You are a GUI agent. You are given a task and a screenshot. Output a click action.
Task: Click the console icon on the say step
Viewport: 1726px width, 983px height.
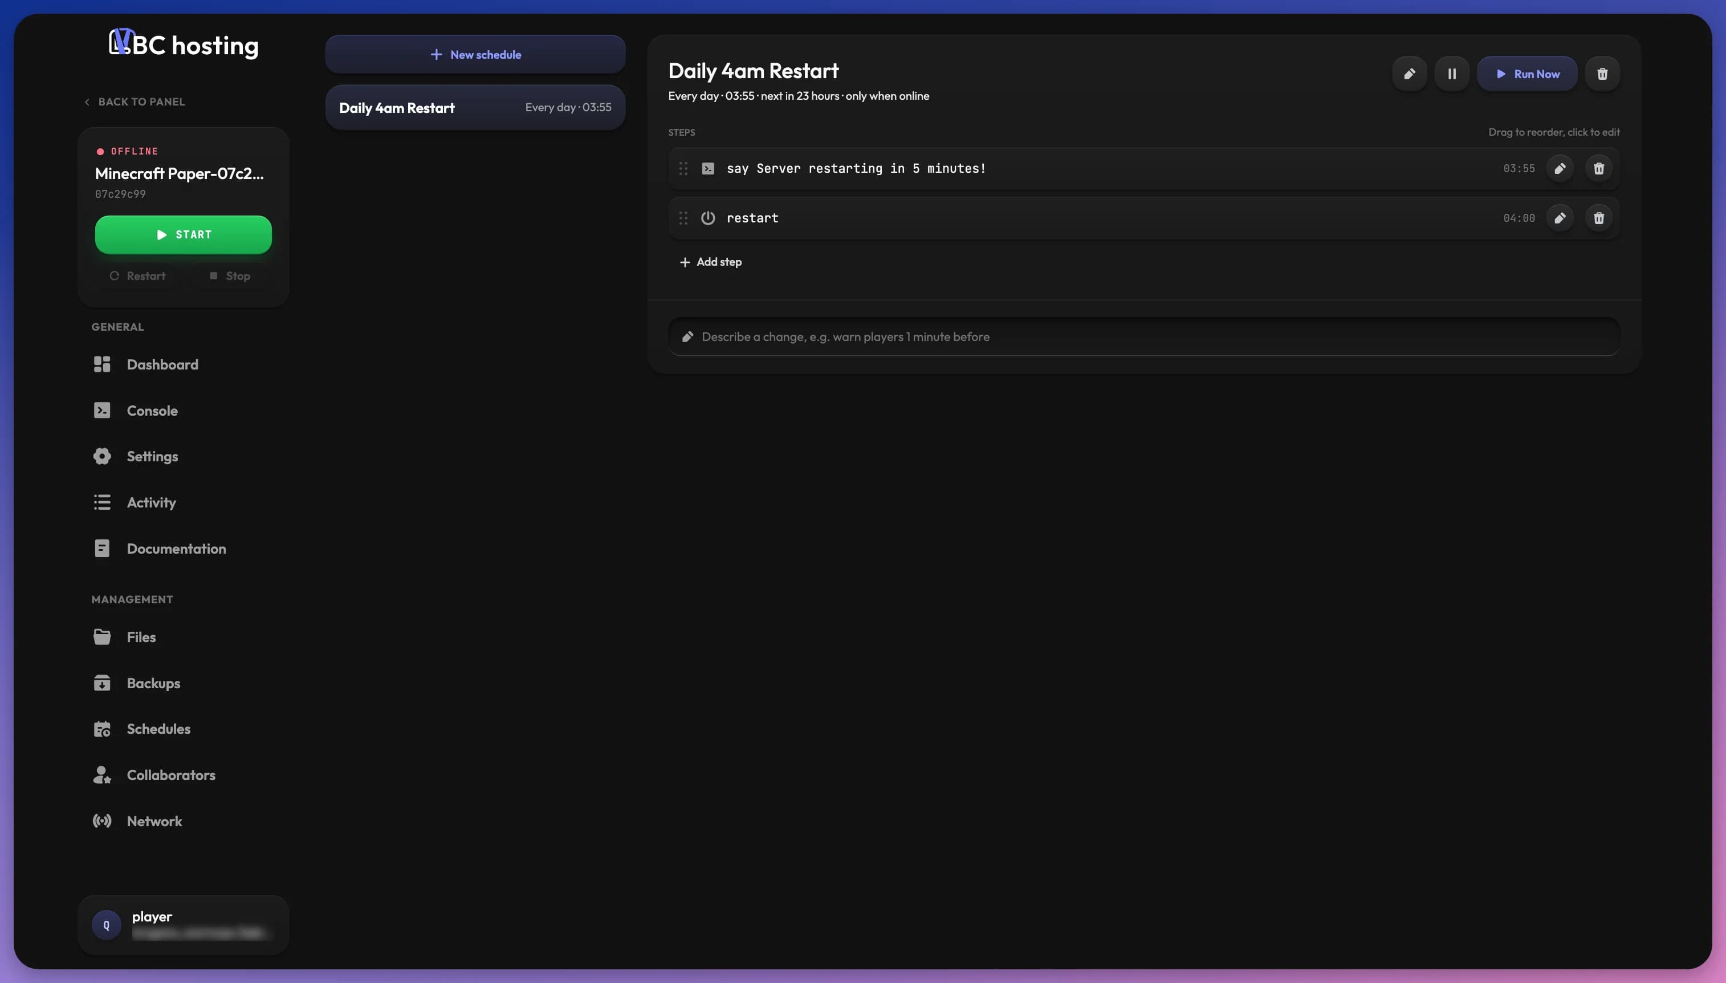click(707, 168)
